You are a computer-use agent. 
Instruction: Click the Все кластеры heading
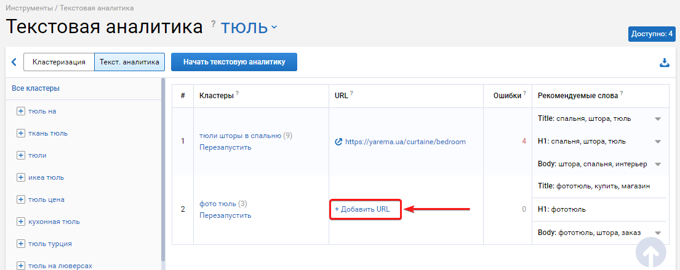click(36, 88)
